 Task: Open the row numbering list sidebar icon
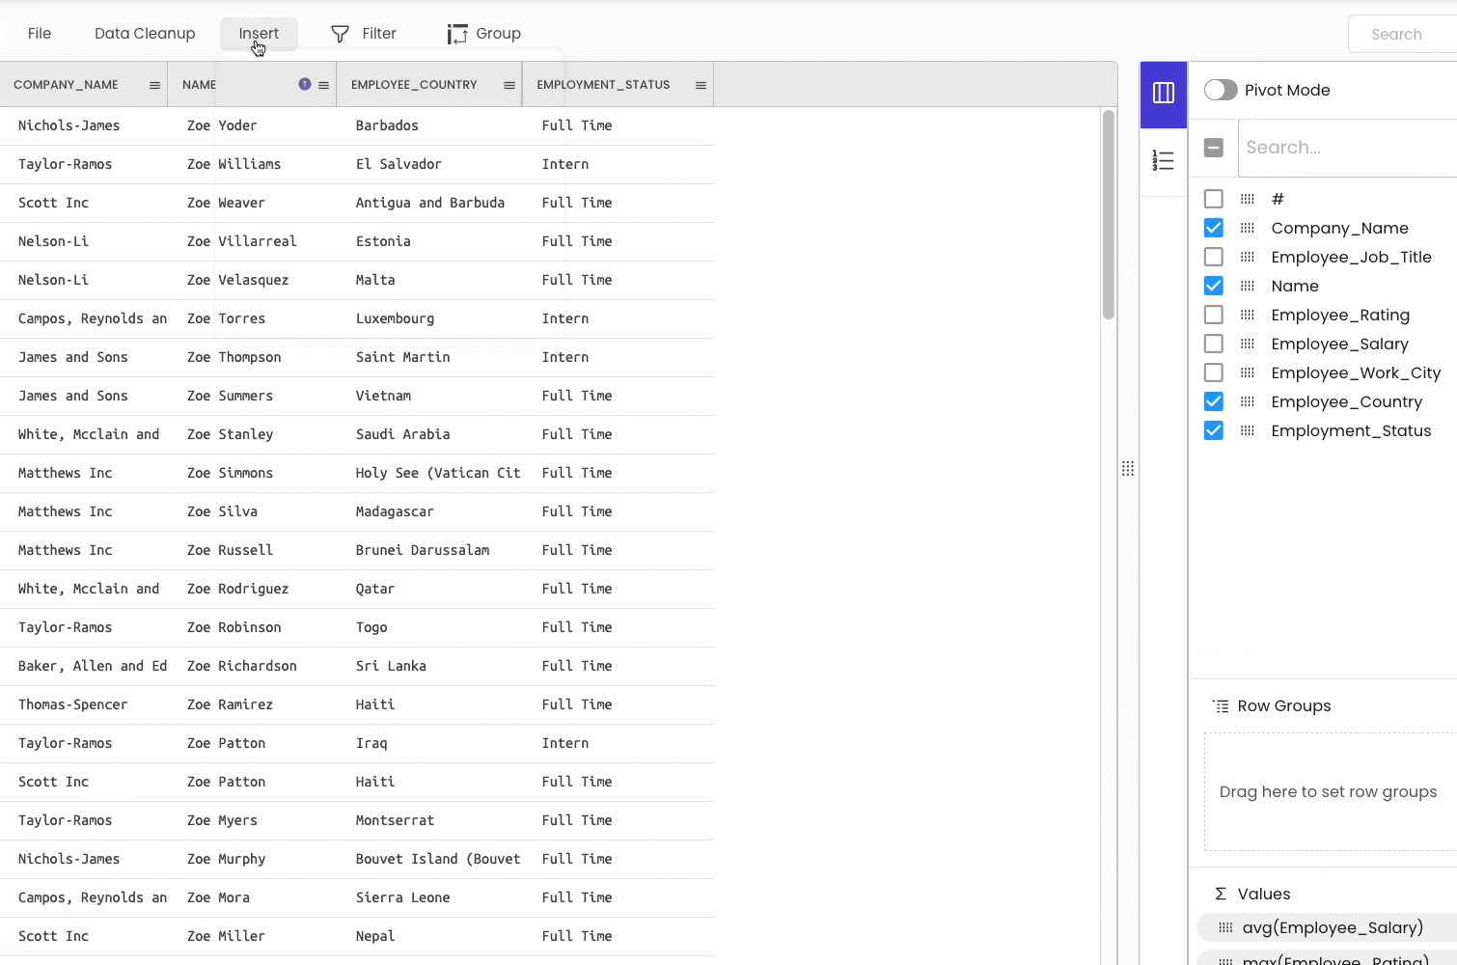(1164, 160)
